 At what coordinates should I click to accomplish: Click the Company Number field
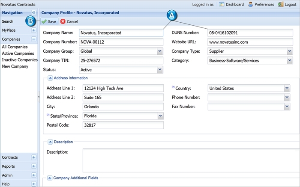pyautogui.click(x=121, y=42)
